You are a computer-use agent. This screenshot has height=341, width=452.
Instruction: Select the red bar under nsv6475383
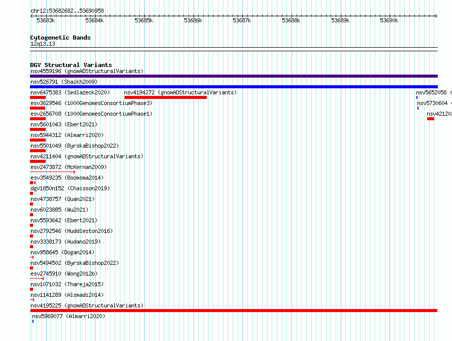(38, 97)
